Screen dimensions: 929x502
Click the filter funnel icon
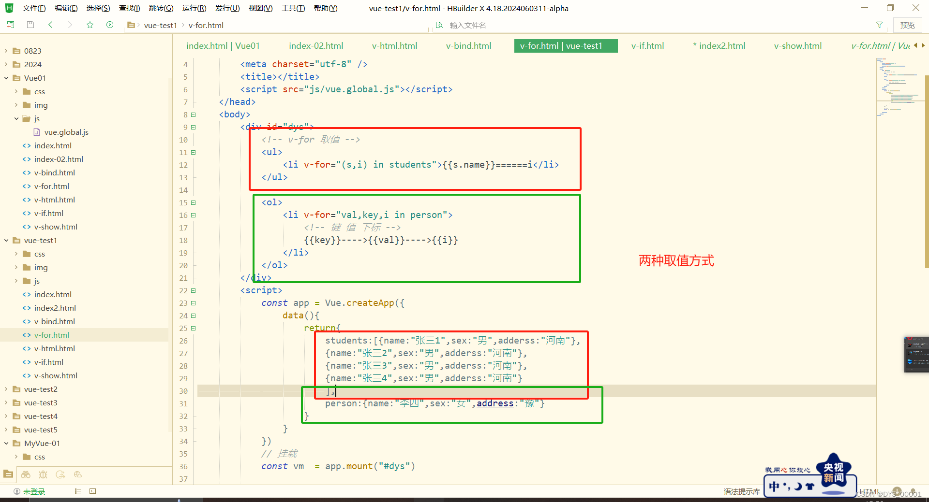[879, 25]
